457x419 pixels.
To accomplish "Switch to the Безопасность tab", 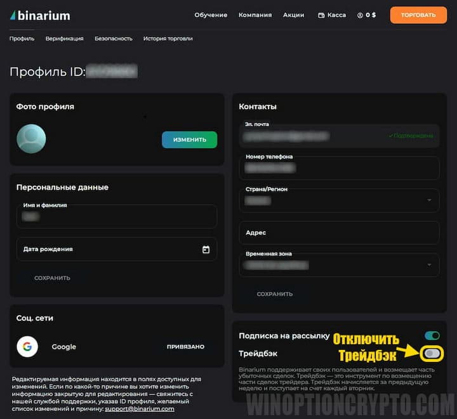I will tap(114, 39).
